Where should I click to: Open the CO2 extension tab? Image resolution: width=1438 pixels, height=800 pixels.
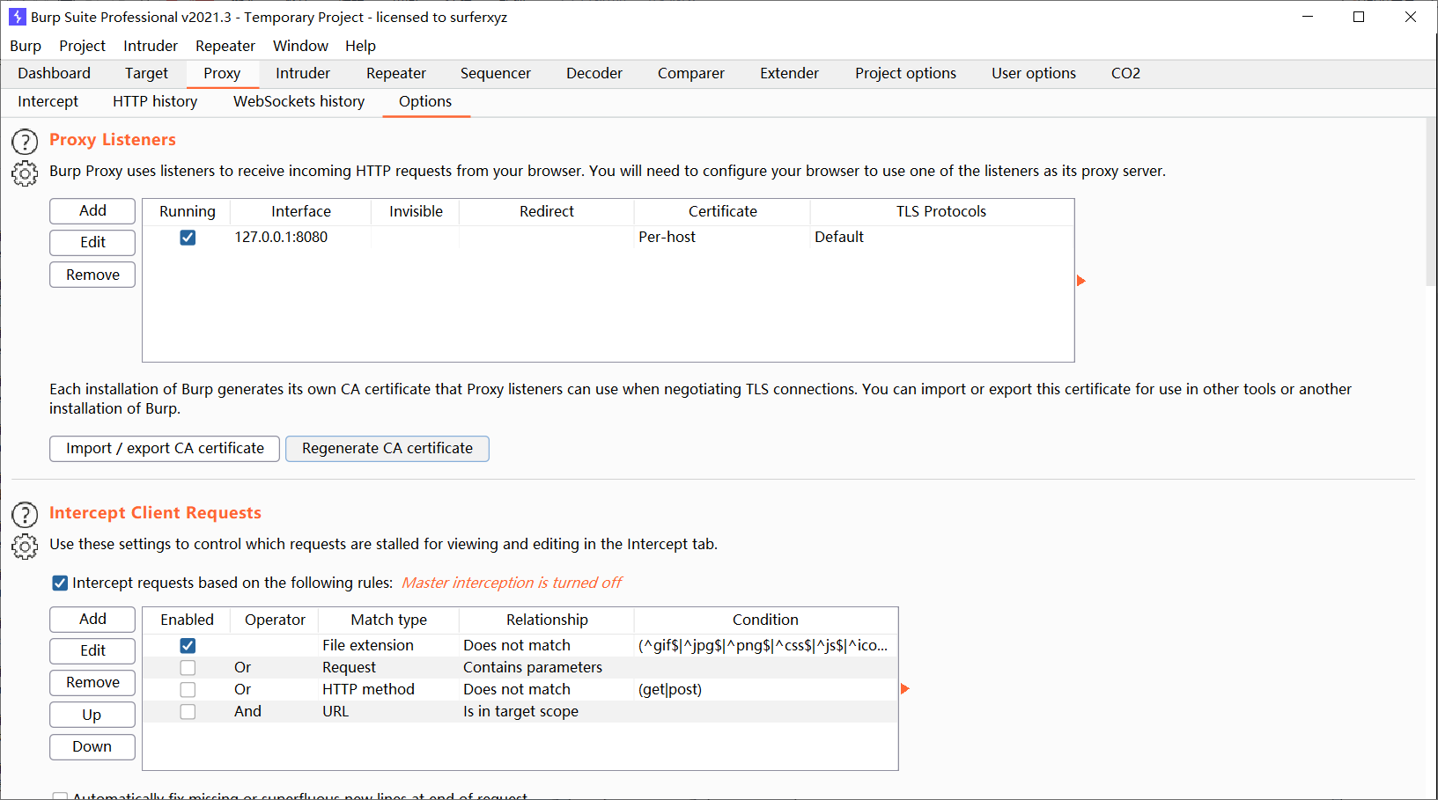(x=1125, y=73)
